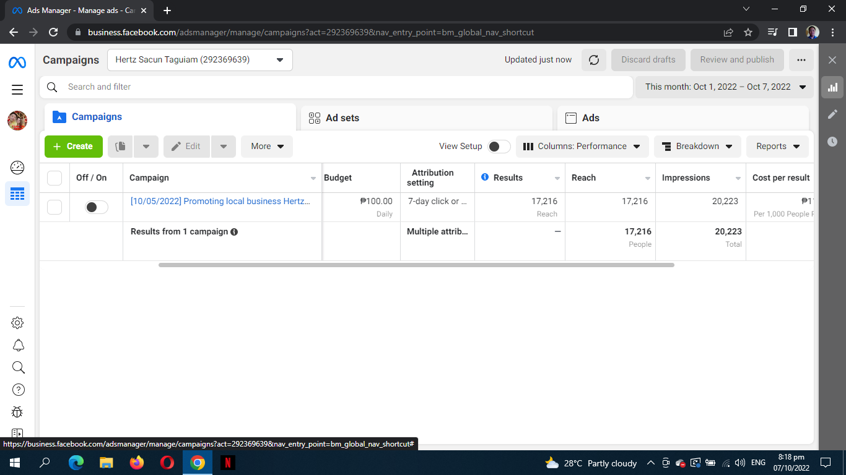Open the charts icon in the right rail
This screenshot has height=475, width=846.
pyautogui.click(x=832, y=87)
